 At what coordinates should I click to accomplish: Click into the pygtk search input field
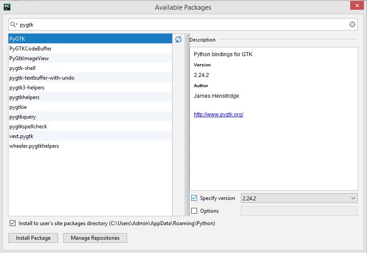click(x=183, y=24)
